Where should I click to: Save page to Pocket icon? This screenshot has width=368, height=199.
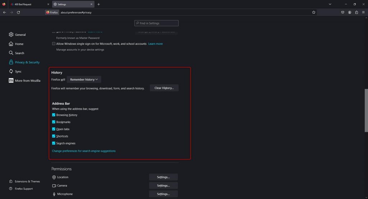[x=343, y=12]
